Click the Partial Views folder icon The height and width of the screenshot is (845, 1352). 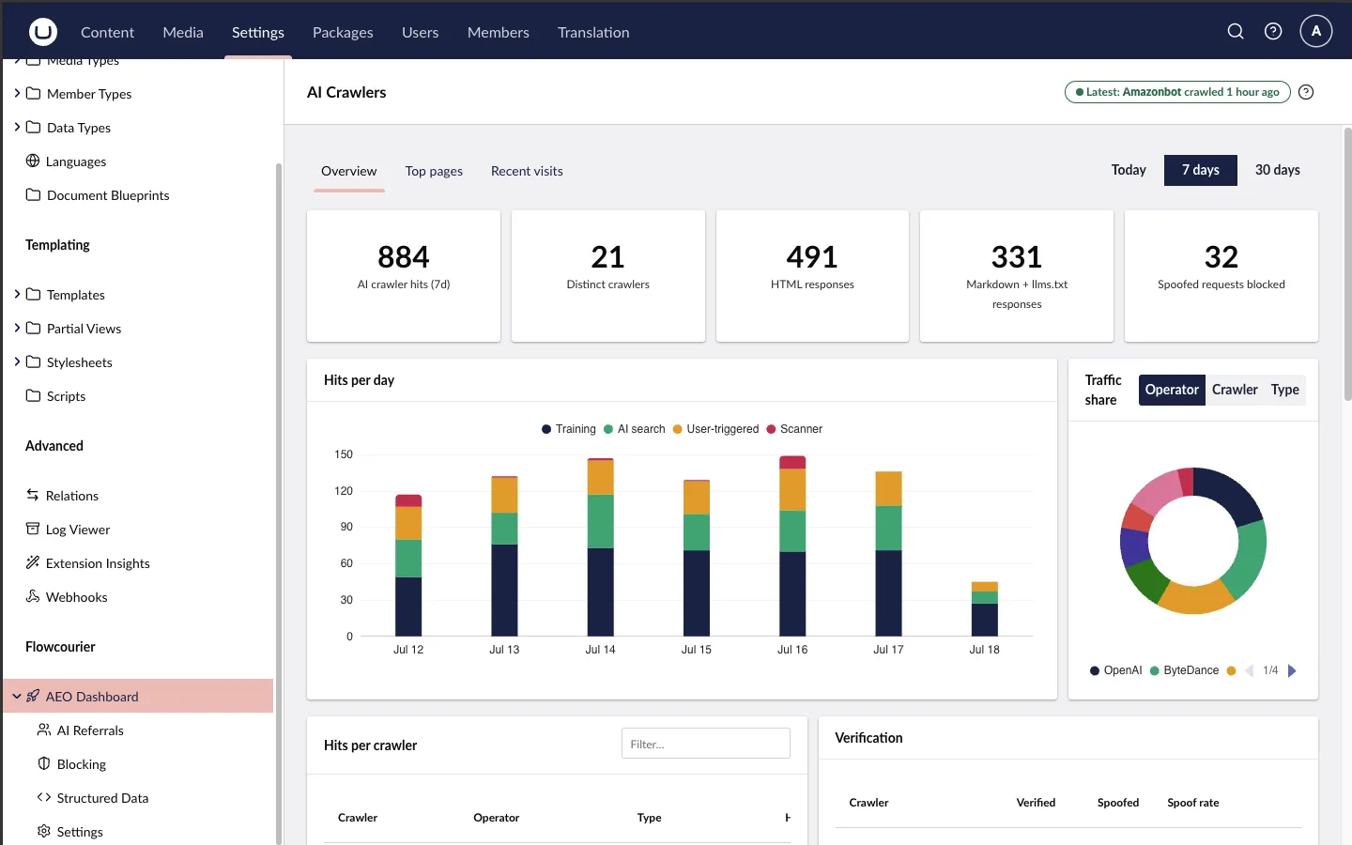33,328
